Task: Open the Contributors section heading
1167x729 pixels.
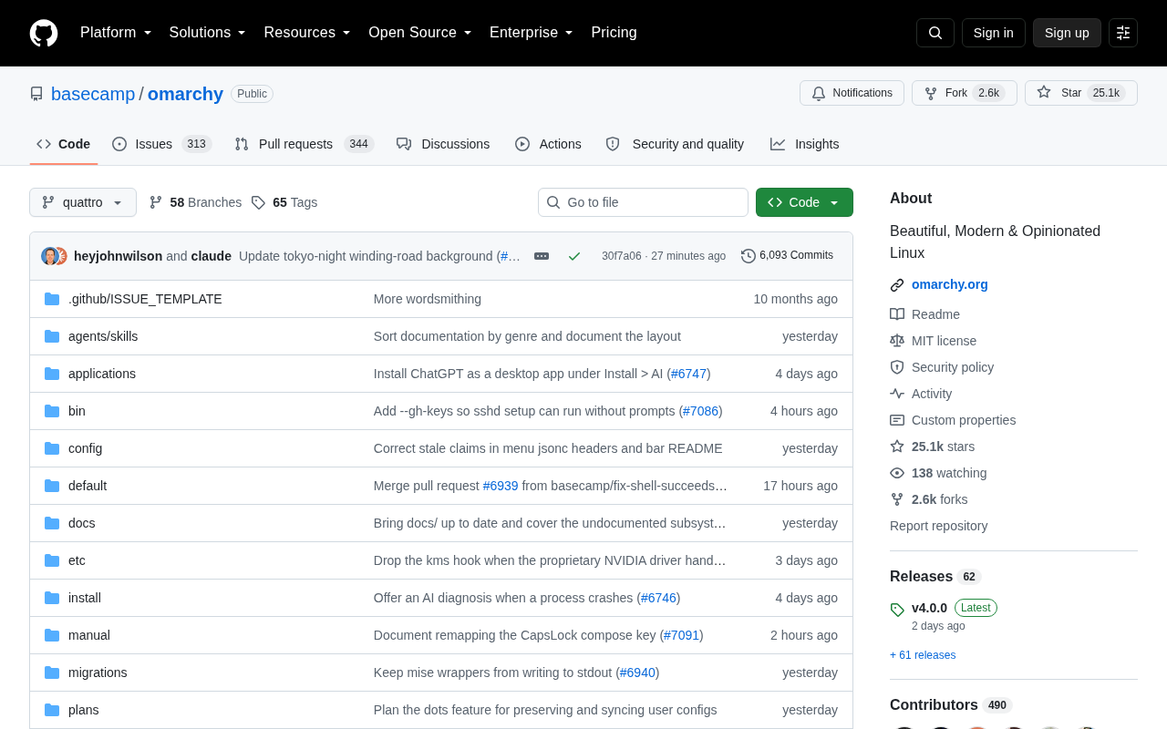Action: pyautogui.click(x=934, y=705)
